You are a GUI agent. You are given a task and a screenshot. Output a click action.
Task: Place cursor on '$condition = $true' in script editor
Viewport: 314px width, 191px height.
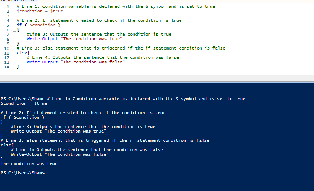(40, 11)
